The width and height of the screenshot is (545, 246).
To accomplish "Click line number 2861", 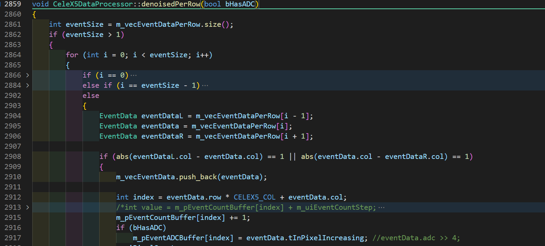I will pos(13,24).
